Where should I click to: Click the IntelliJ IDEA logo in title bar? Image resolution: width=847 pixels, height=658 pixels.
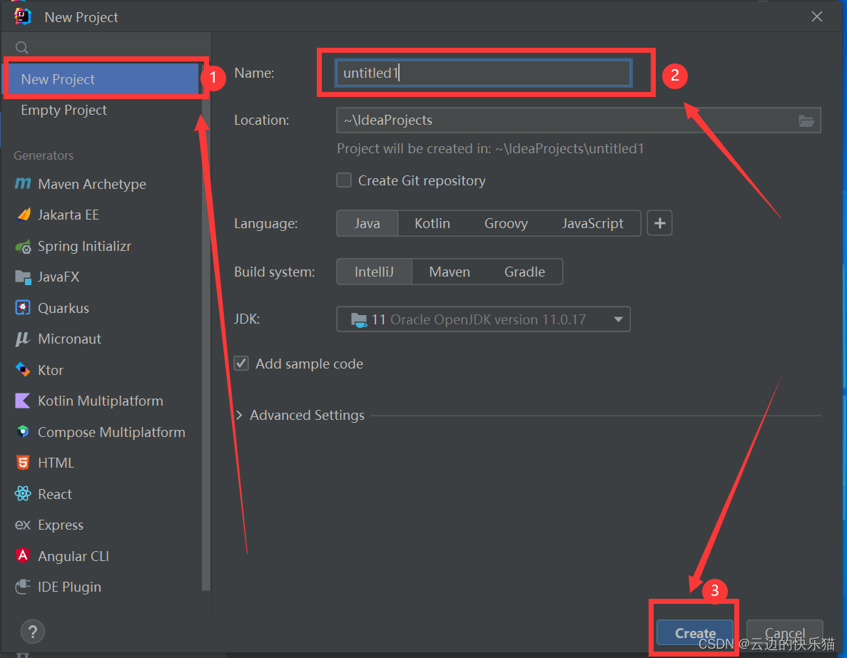tap(23, 16)
